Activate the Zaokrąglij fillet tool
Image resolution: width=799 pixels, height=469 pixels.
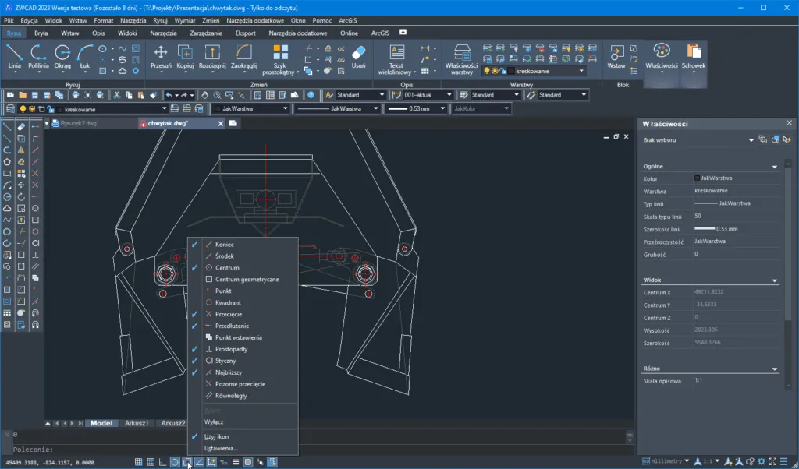tap(244, 56)
